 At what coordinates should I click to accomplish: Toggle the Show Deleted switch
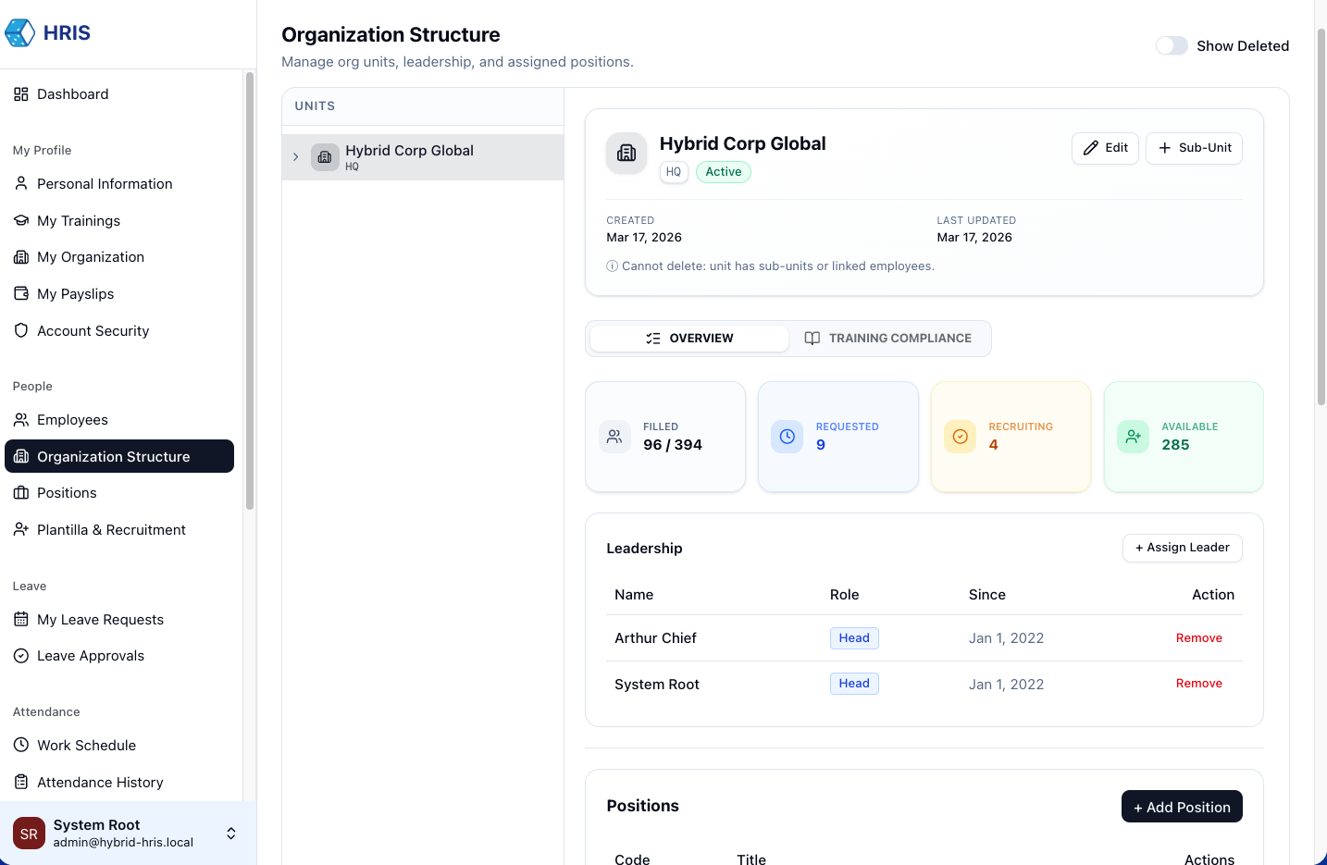pyautogui.click(x=1172, y=46)
